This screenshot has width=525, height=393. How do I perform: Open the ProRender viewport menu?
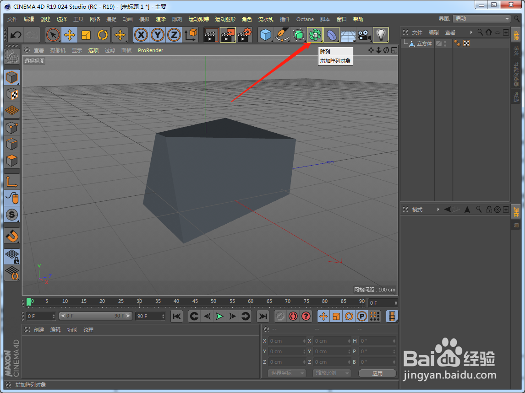(150, 50)
